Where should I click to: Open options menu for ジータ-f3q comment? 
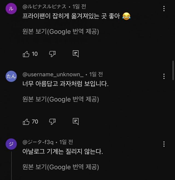click(x=164, y=144)
